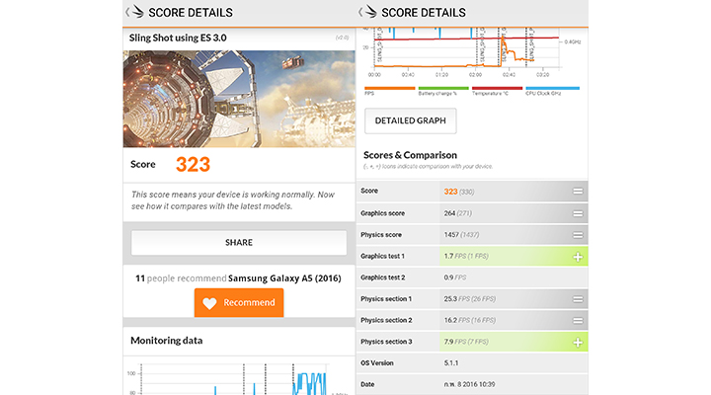
Task: Tap the plus icon on Graphics test 1
Action: (x=578, y=256)
